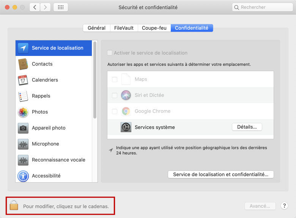Screen dimensions: 296x218
Task: Click Service de localisation et confidentialité button
Action: [221, 175]
